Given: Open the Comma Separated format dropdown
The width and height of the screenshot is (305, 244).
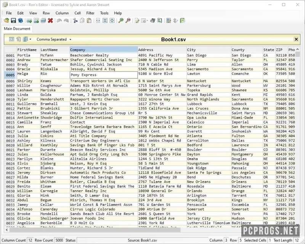Looking at the screenshot, I should coord(54,39).
